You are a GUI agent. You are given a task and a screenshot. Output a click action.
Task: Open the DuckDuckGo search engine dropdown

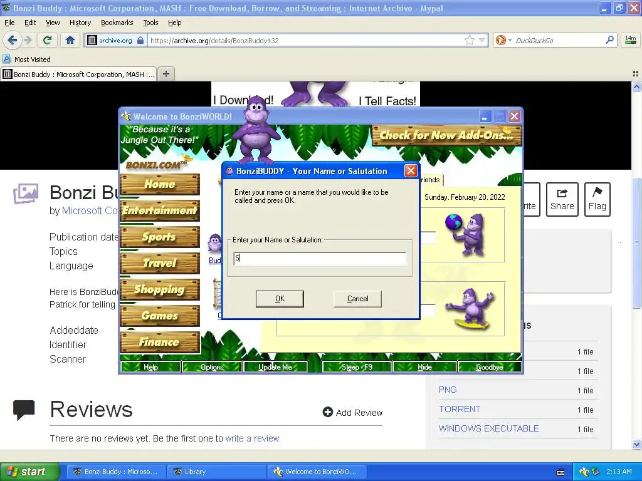503,40
